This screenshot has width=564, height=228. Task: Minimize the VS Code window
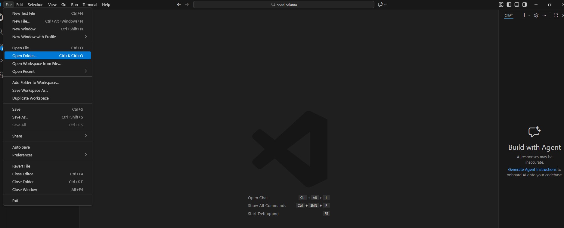point(536,5)
